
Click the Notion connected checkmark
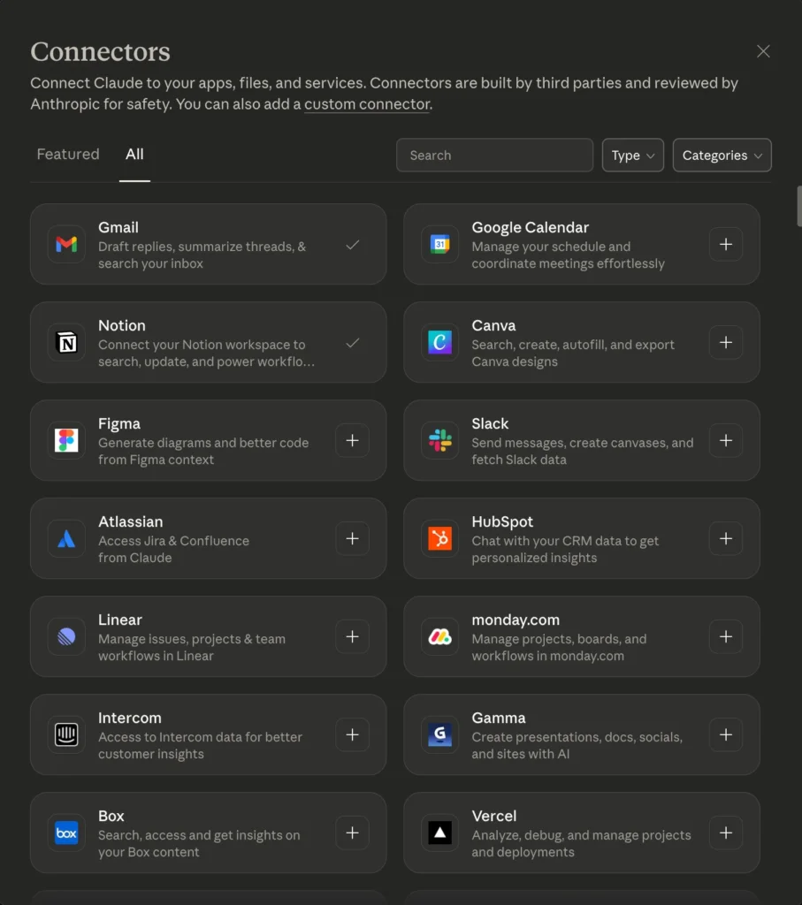352,343
